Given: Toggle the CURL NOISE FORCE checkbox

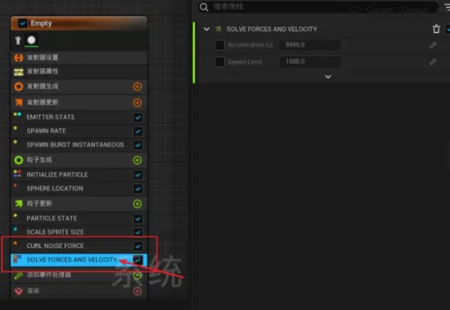Looking at the screenshot, I should pos(138,246).
